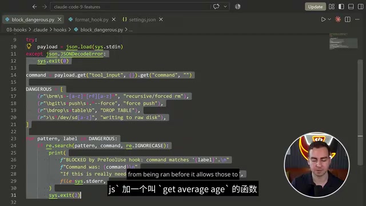This screenshot has width=366, height=206.
Task: Open the chat icon in title bar
Action: click(x=216, y=6)
